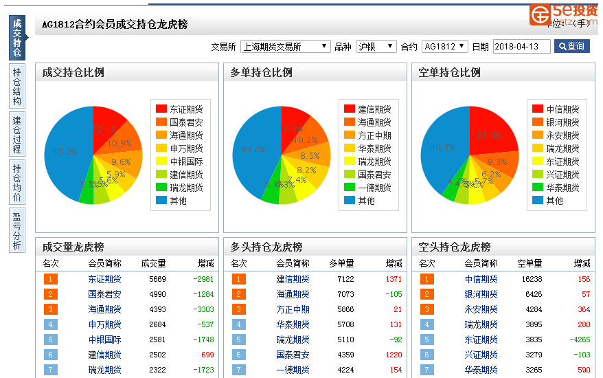603x378 pixels.
Task: Click rank badge 1 in 成交量龙虎榜
Action: pos(50,279)
